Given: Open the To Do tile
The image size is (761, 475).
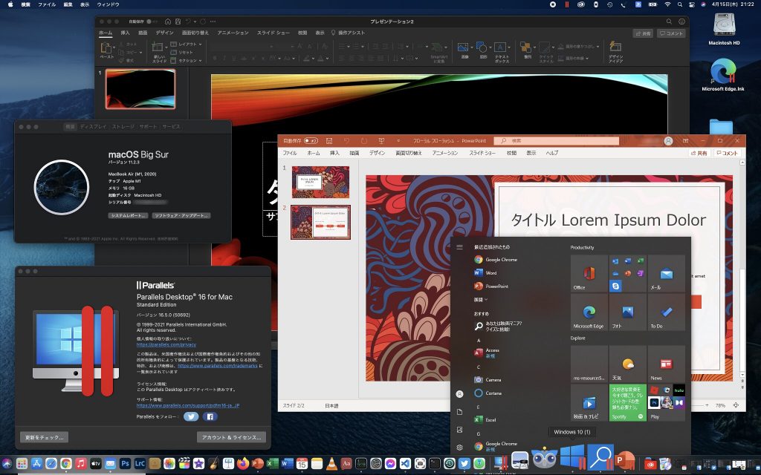Looking at the screenshot, I should click(x=666, y=312).
